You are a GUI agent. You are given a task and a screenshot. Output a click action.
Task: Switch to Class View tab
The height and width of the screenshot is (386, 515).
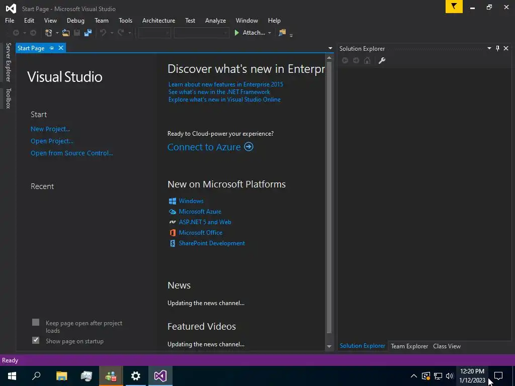click(x=447, y=346)
